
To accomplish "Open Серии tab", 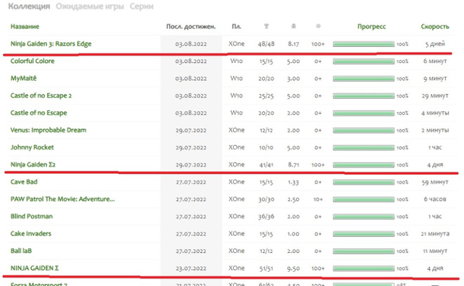I will click(142, 6).
